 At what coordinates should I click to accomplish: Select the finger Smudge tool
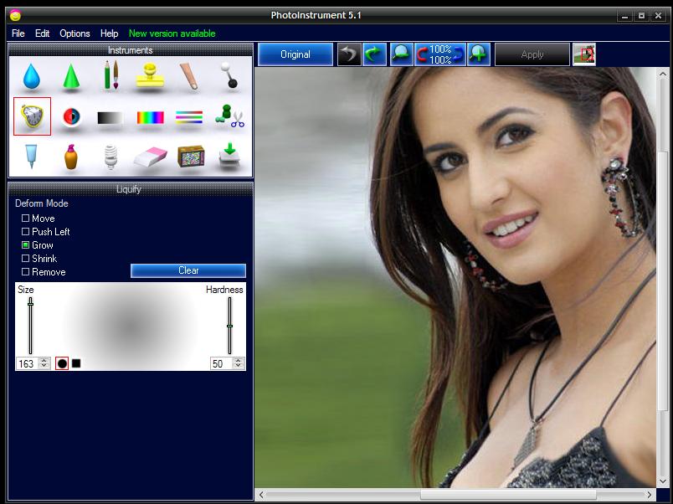coord(189,76)
